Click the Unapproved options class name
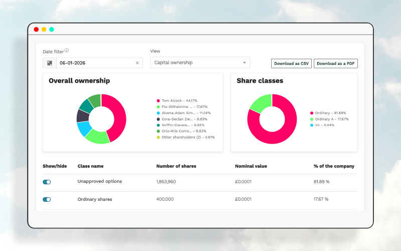Viewport: 401px width, 251px height. pyautogui.click(x=100, y=181)
